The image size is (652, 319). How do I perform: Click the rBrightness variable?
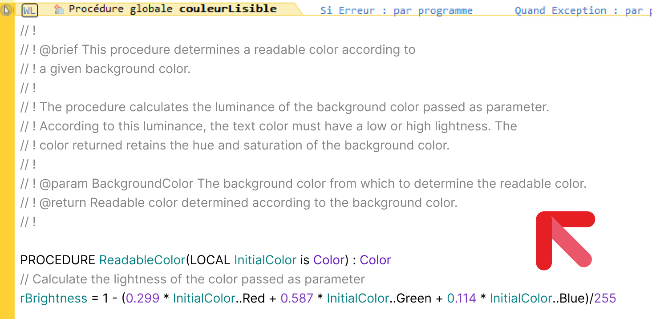click(x=54, y=298)
